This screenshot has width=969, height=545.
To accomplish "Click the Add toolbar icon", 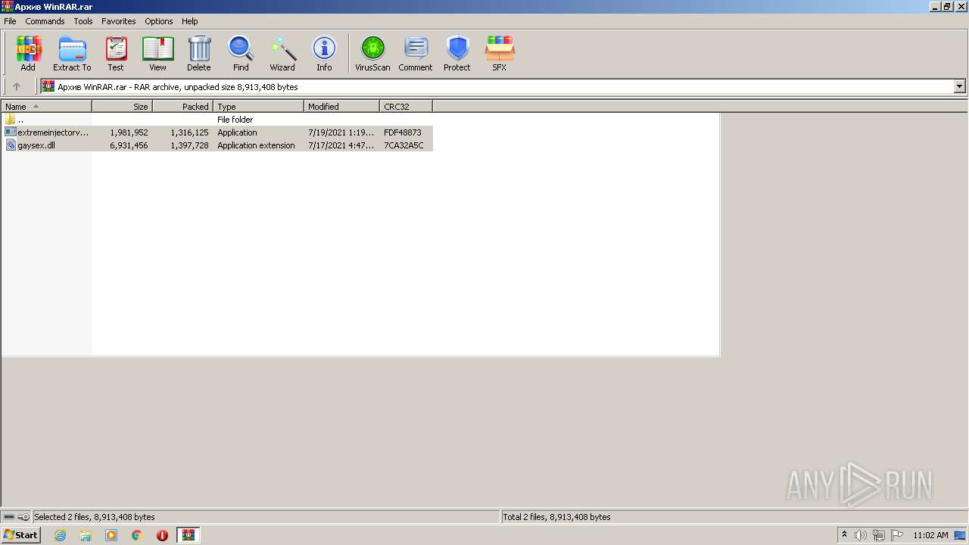I will pyautogui.click(x=28, y=49).
